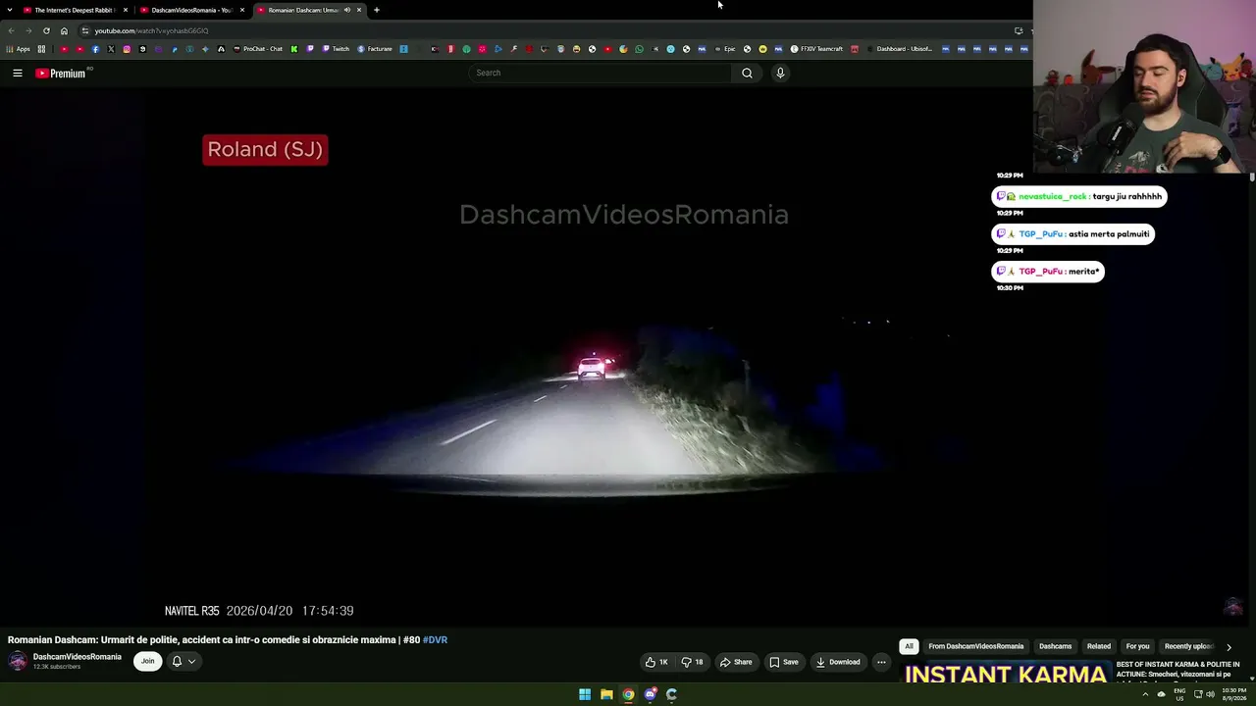
Task: Dislike the video with thumbs down
Action: (692, 662)
